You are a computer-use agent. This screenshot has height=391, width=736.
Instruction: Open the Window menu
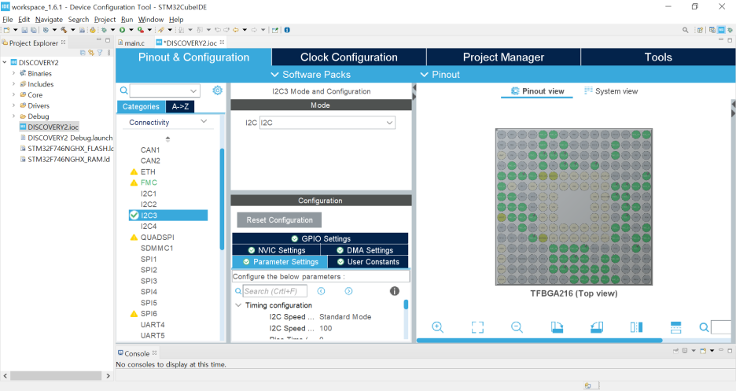[151, 19]
